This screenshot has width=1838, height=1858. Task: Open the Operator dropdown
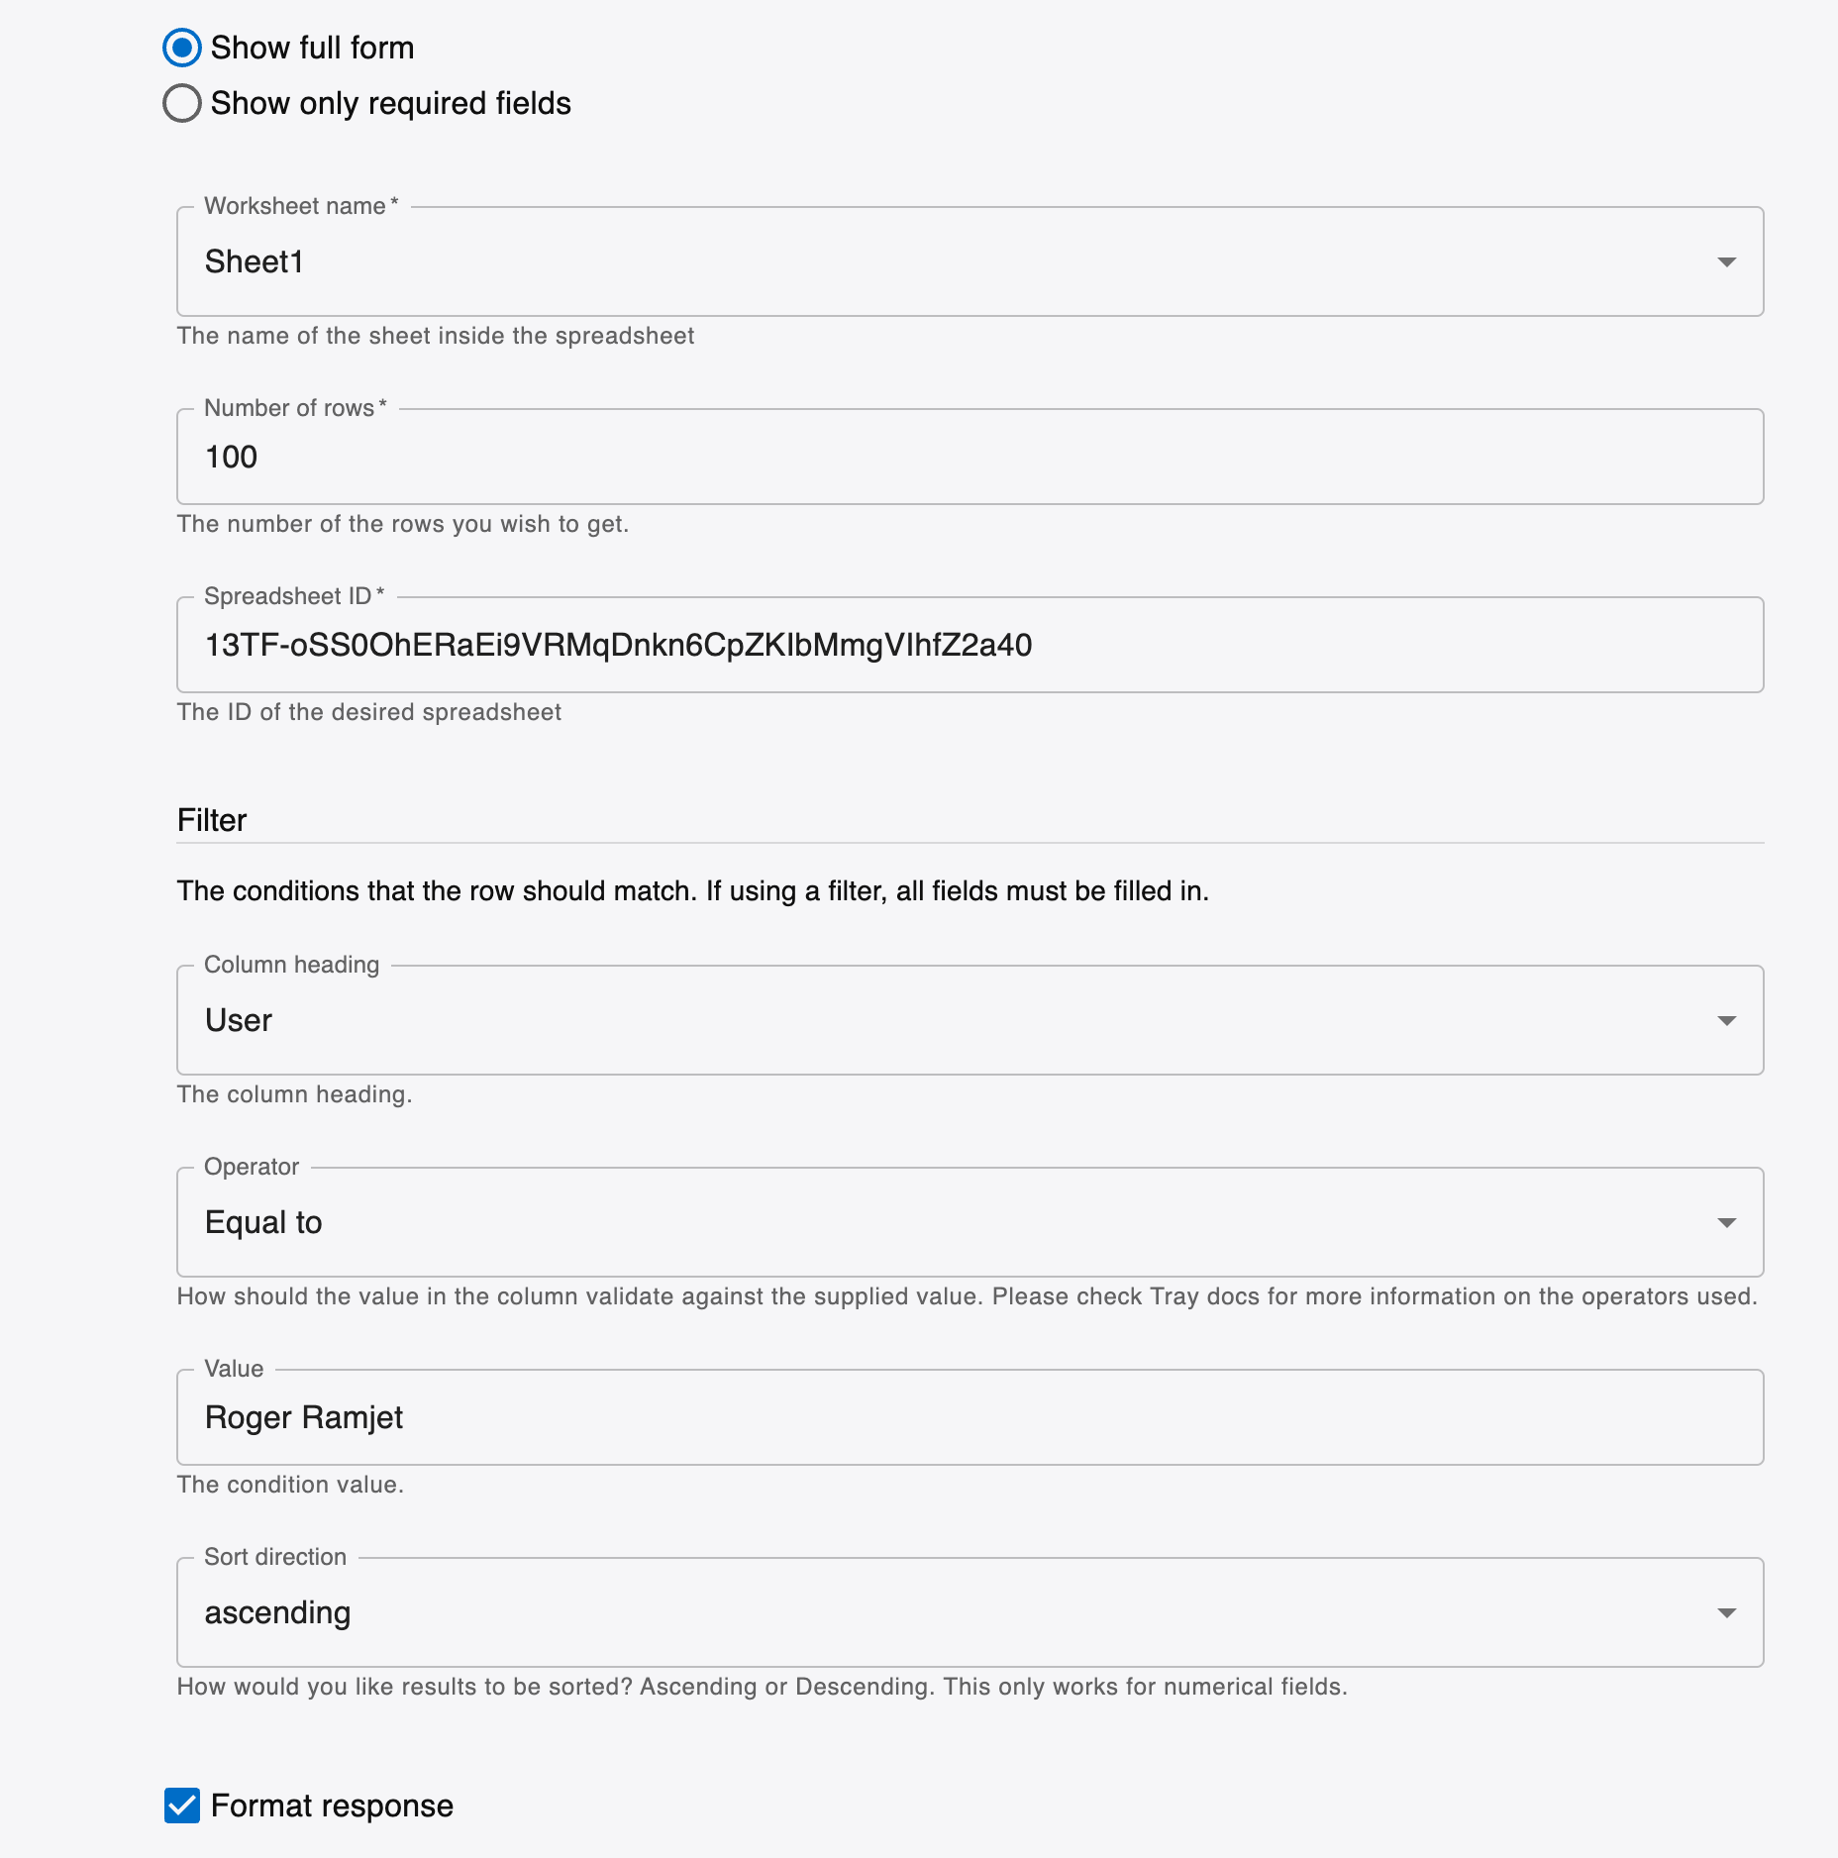pyautogui.click(x=1726, y=1221)
